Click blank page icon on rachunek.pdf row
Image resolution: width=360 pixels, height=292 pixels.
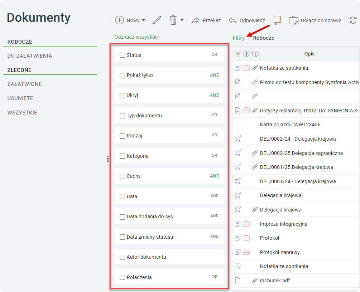click(x=237, y=280)
